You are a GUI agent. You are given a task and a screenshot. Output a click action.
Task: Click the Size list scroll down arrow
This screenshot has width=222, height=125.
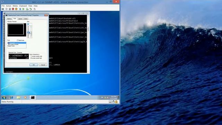31,37
